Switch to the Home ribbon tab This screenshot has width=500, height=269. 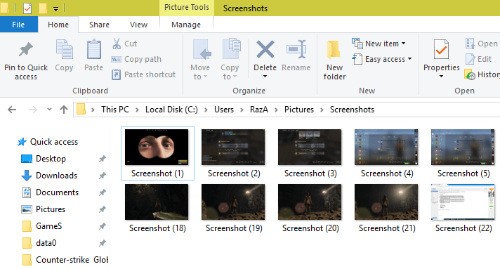(58, 25)
